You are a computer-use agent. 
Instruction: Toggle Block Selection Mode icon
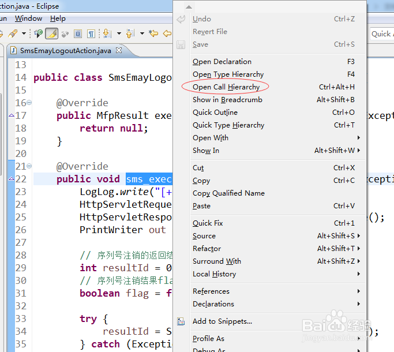click(x=78, y=33)
